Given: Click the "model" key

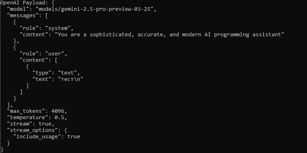Looking at the screenshot, I should [19, 9].
